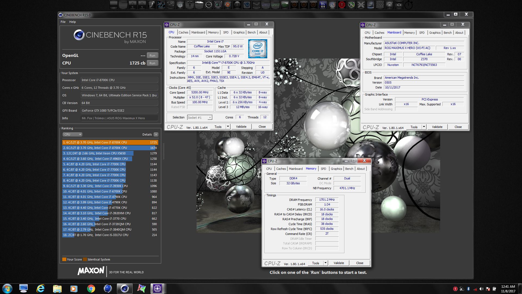This screenshot has height=294, width=522.
Task: Open the power plug tray icon
Action: tap(495, 289)
